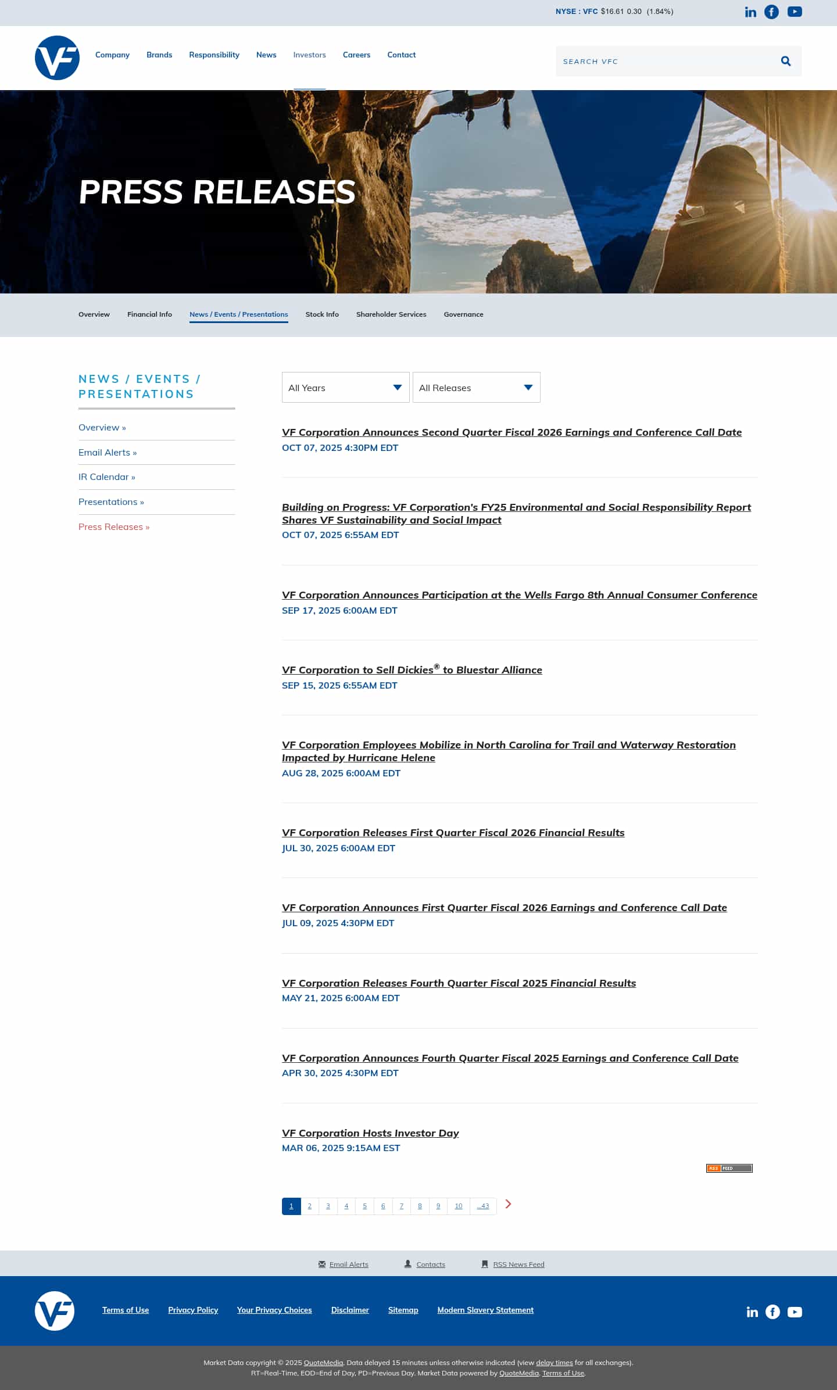Image resolution: width=837 pixels, height=1390 pixels.
Task: Open Sitemap footer link
Action: point(403,1310)
